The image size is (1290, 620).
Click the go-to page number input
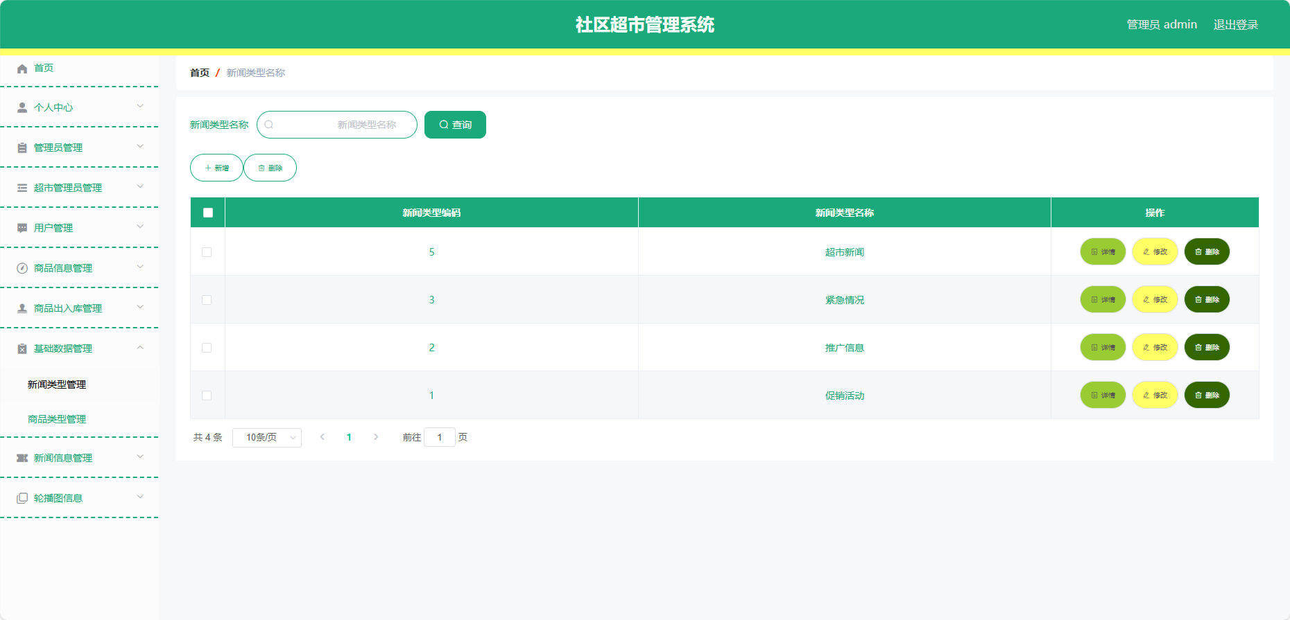tap(440, 437)
